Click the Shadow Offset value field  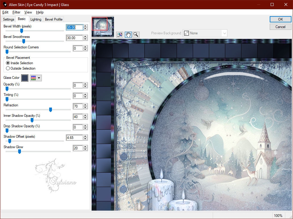click(74, 138)
